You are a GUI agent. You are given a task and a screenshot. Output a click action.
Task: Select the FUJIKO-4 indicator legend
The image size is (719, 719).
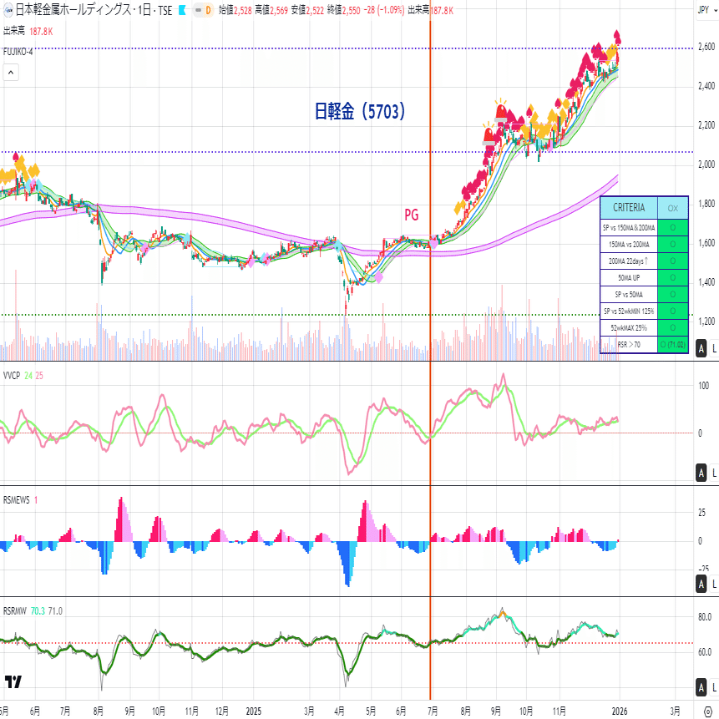pos(18,52)
